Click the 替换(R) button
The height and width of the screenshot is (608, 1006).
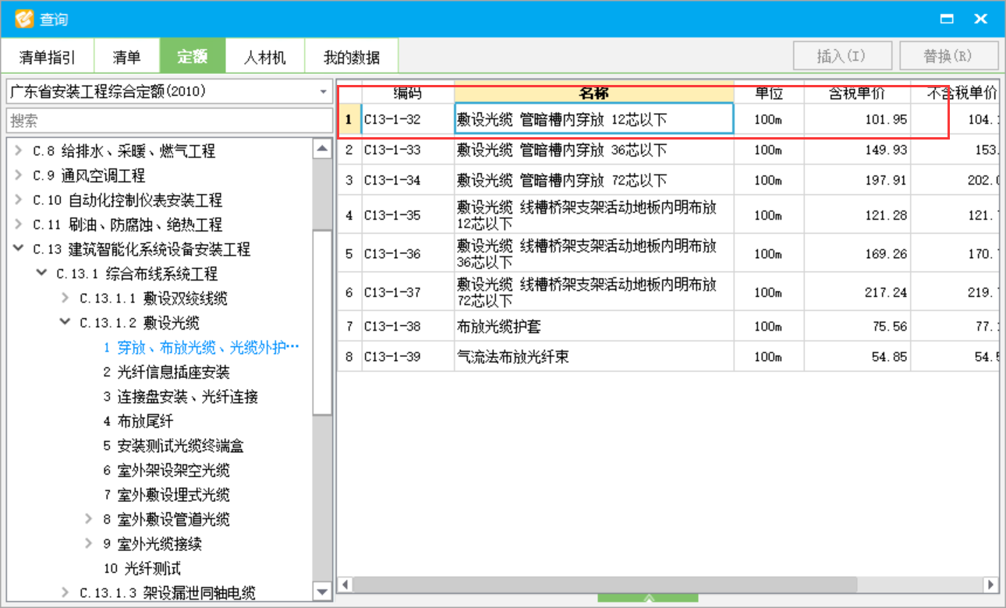tap(949, 56)
